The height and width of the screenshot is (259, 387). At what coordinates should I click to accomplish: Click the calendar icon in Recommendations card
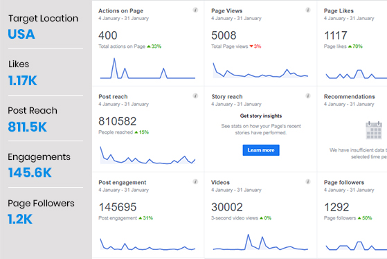pyautogui.click(x=374, y=130)
